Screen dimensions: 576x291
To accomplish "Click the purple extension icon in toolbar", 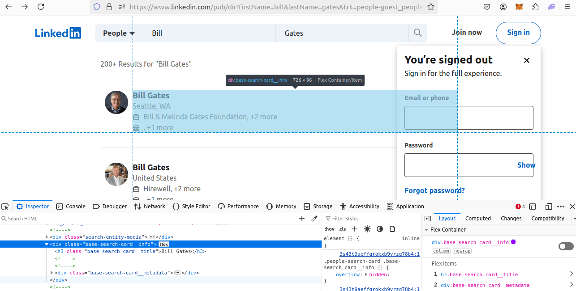I will pos(551,7).
